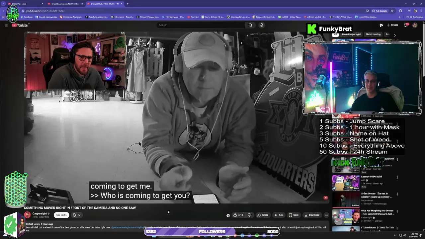Viewport: 425px width, 239px height.
Task: Open the YouTube guide hamburger menu
Action: (6, 25)
